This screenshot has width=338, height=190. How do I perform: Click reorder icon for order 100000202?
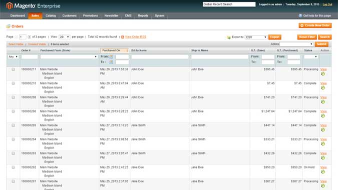tap(323, 171)
